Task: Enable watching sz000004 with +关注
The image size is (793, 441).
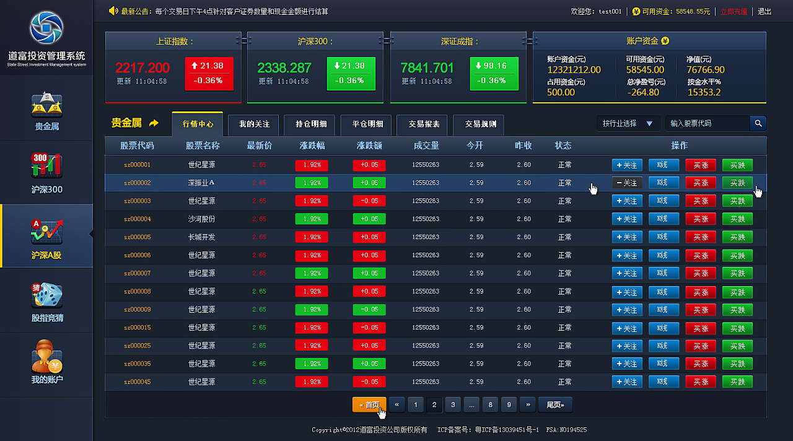Action: tap(626, 219)
